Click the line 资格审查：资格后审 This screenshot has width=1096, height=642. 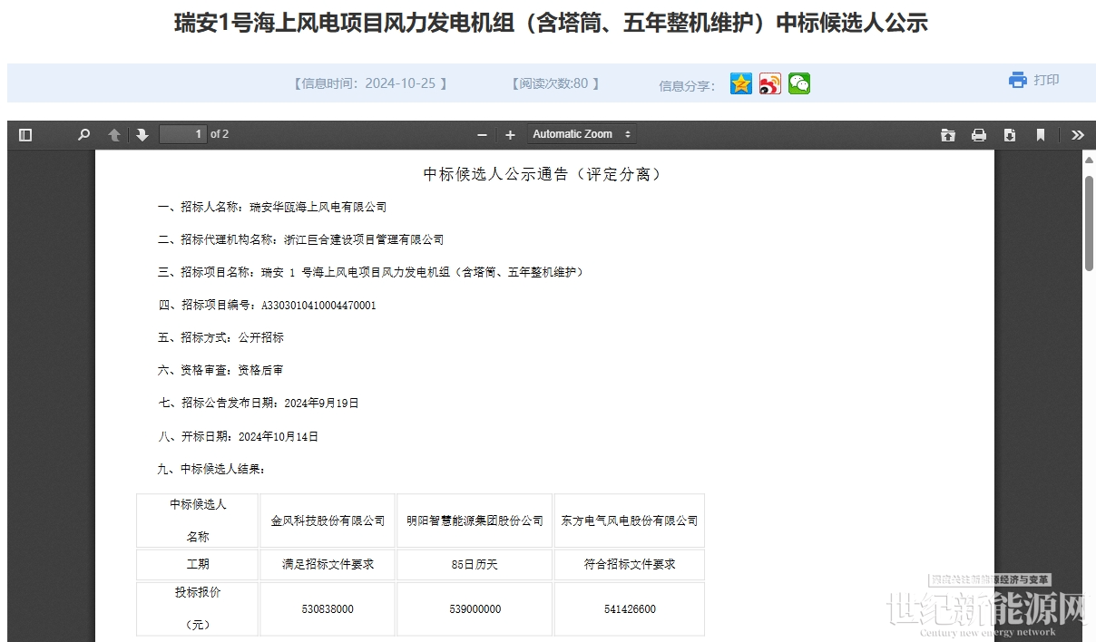pos(220,370)
